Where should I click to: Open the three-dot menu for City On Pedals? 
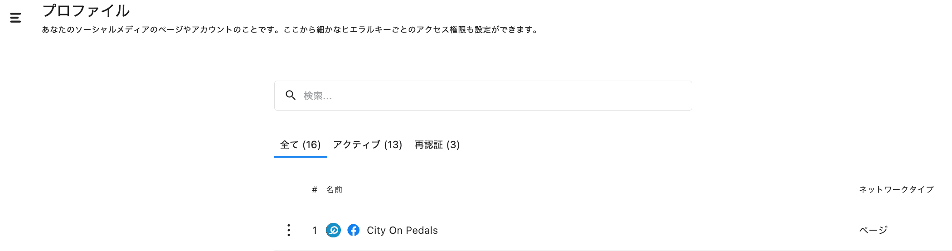289,230
